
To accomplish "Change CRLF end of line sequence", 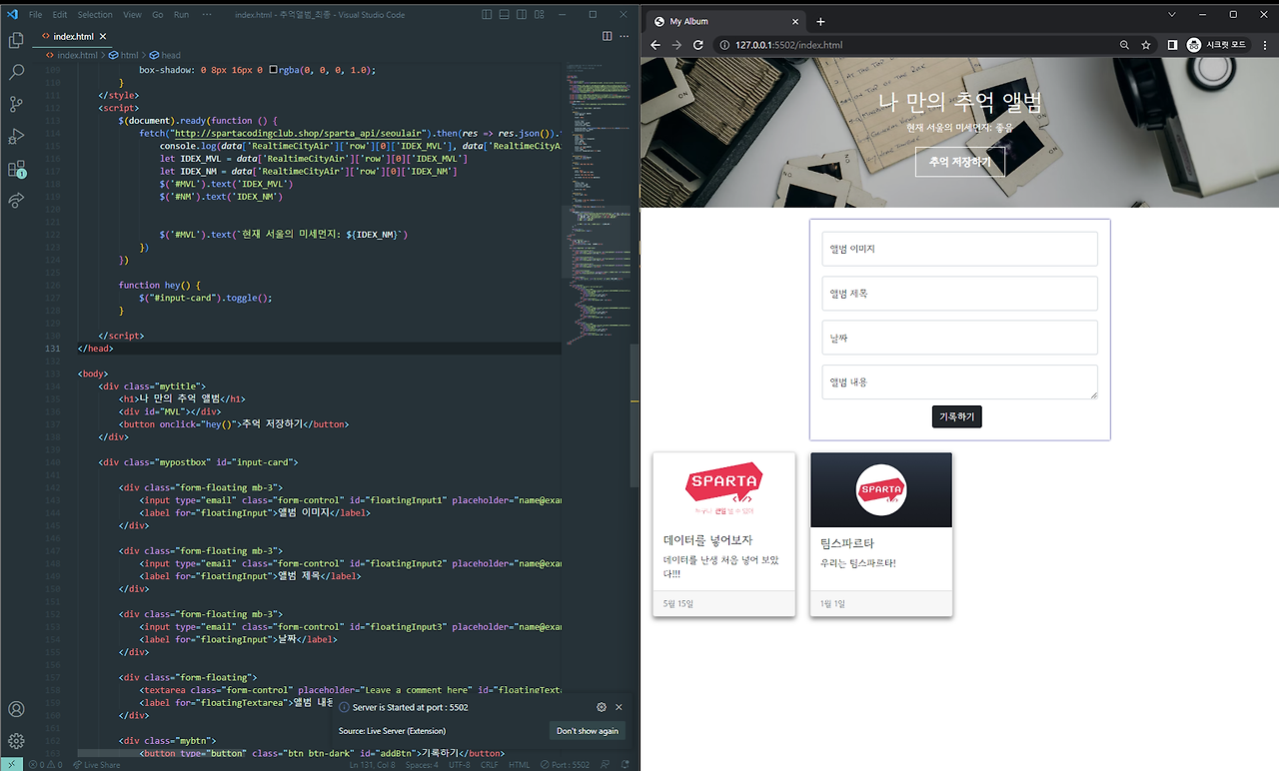I will 489,765.
